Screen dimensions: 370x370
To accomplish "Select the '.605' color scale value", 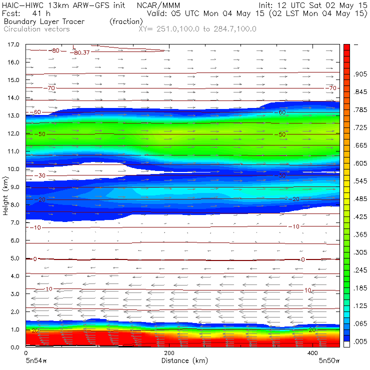I will click(360, 163).
